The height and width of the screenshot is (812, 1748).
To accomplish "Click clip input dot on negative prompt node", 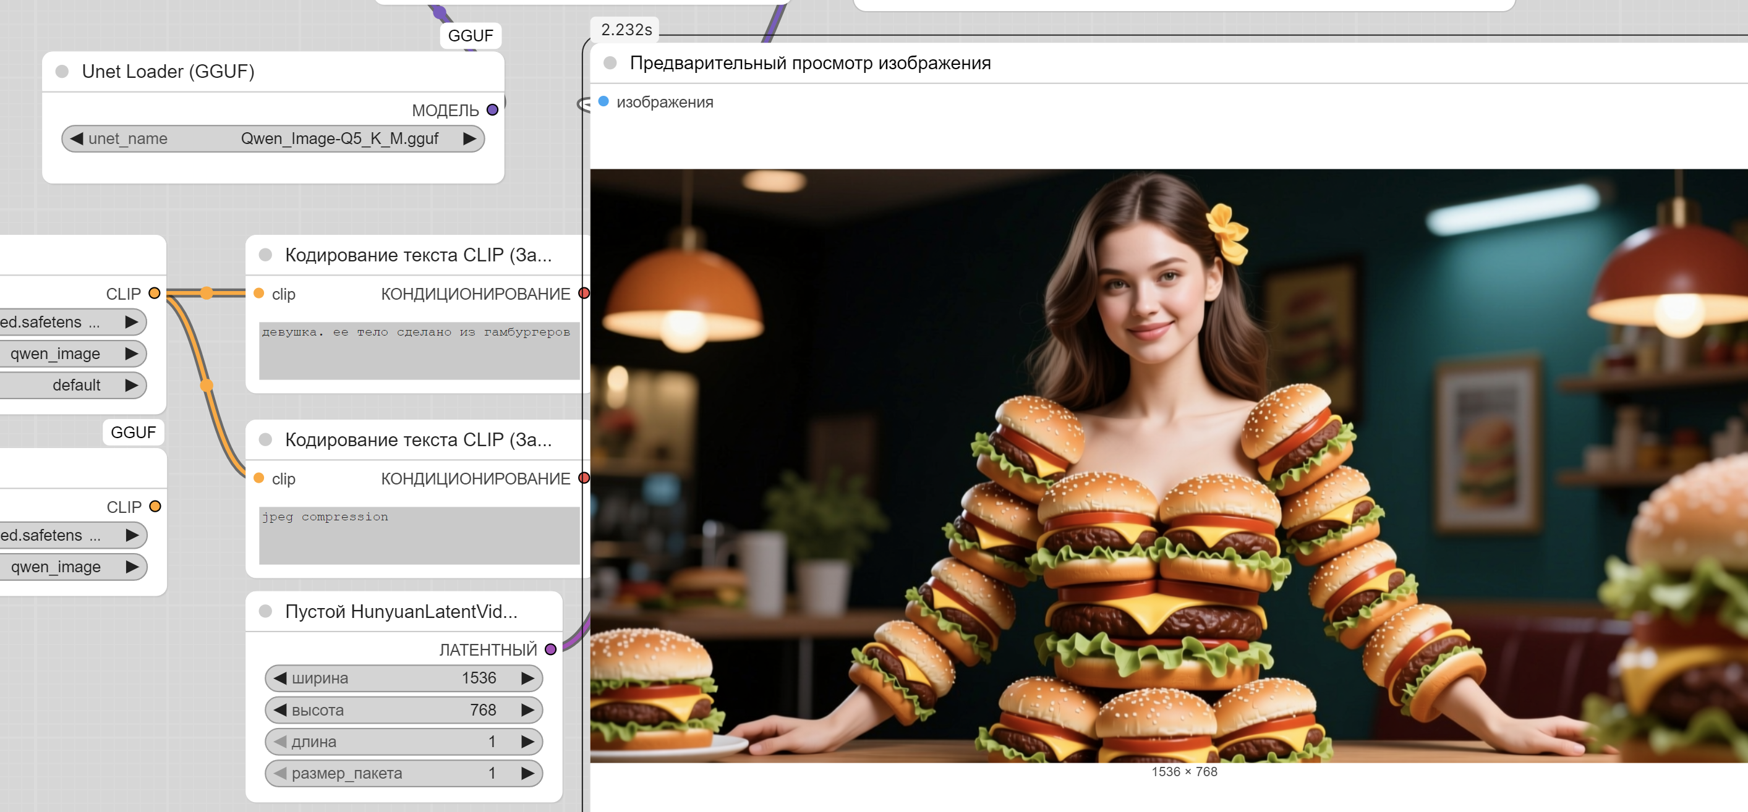I will coord(258,478).
